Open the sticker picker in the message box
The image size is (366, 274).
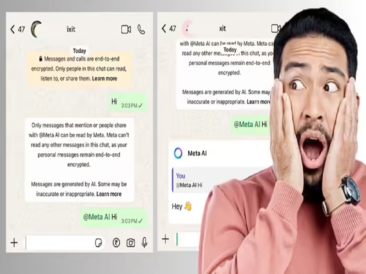coord(98,243)
